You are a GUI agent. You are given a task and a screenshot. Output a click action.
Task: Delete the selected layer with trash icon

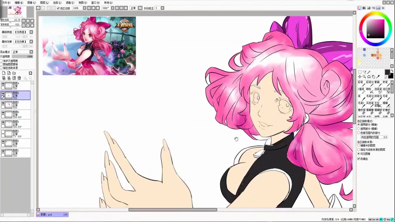point(19,78)
